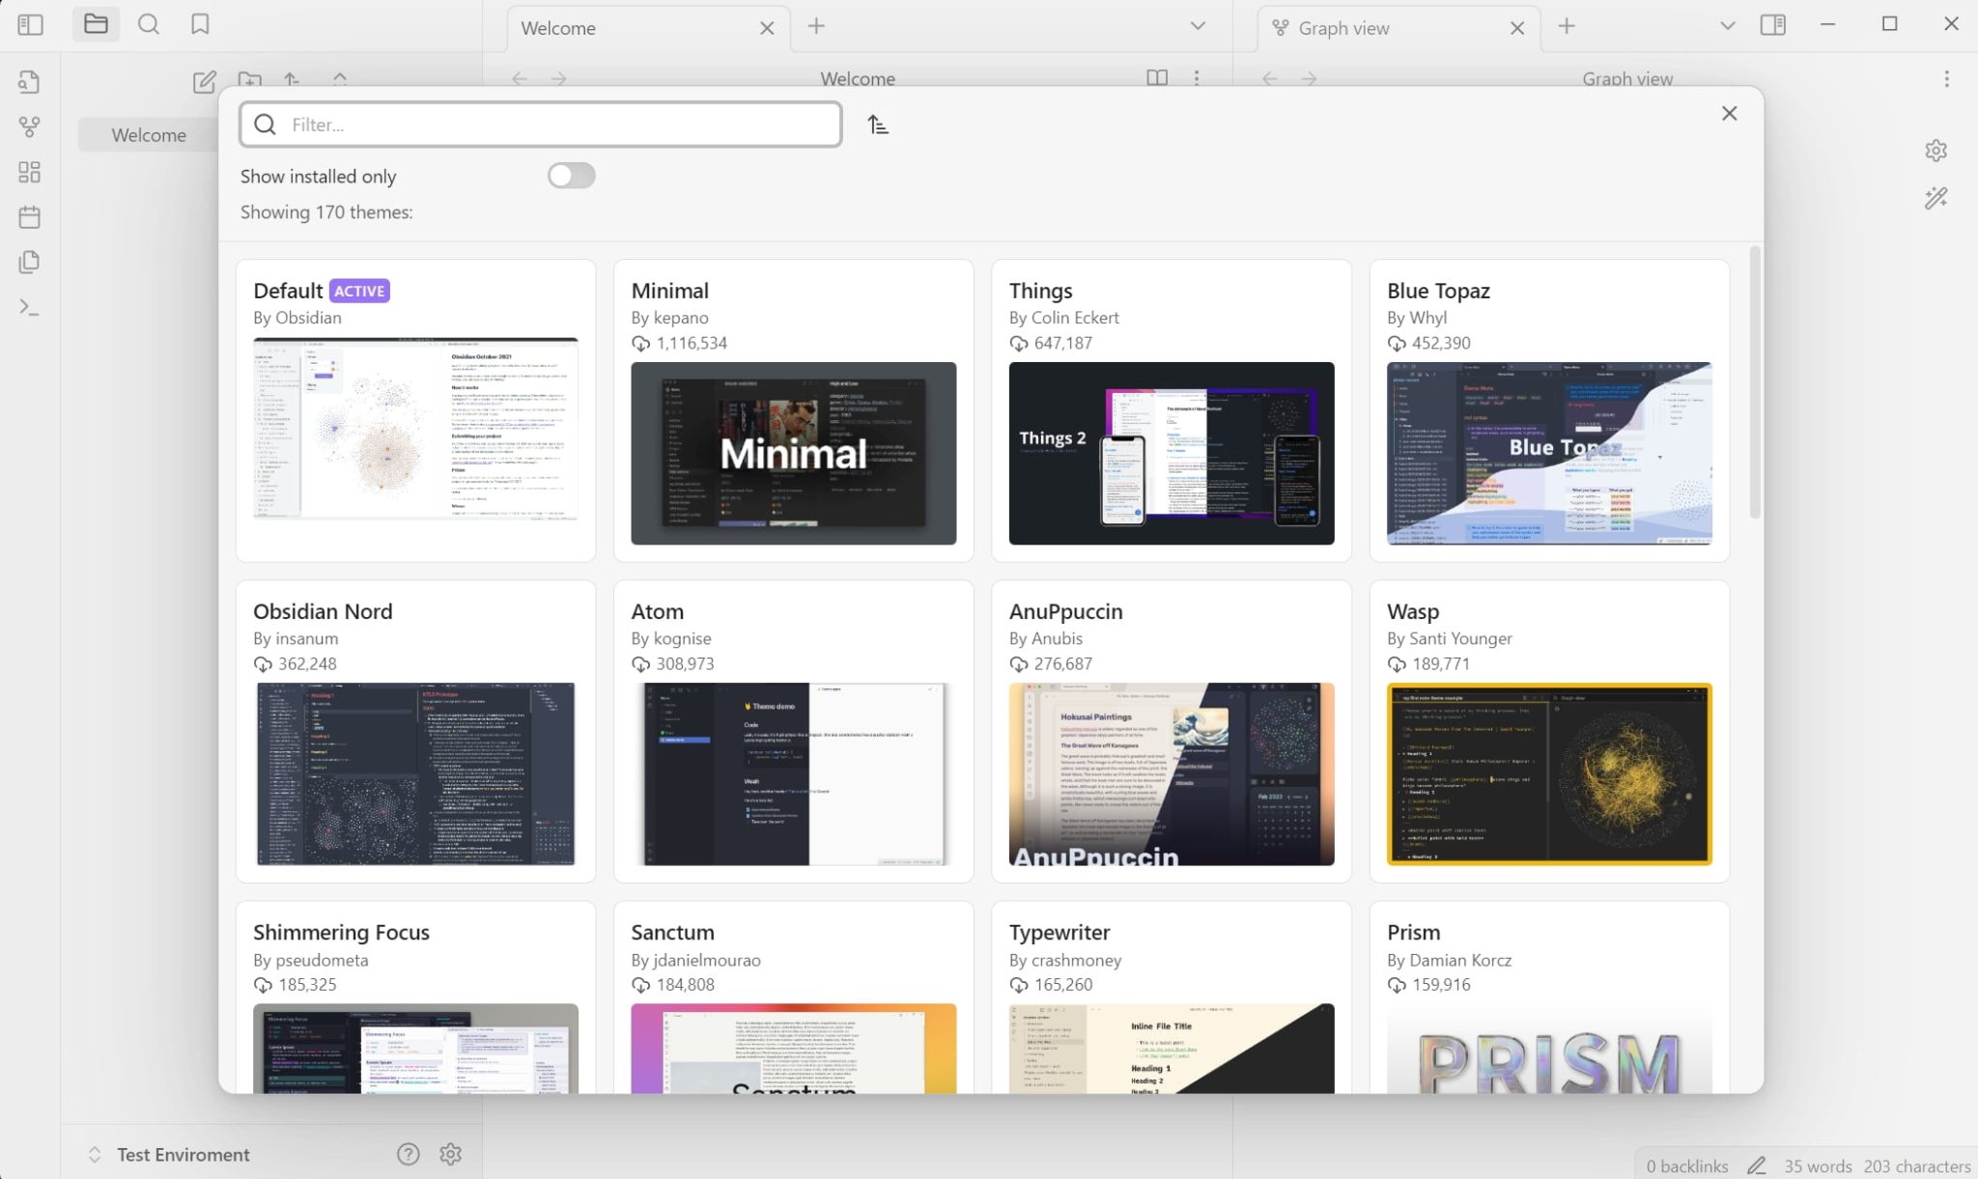Click the theme filter search field

[x=541, y=124]
